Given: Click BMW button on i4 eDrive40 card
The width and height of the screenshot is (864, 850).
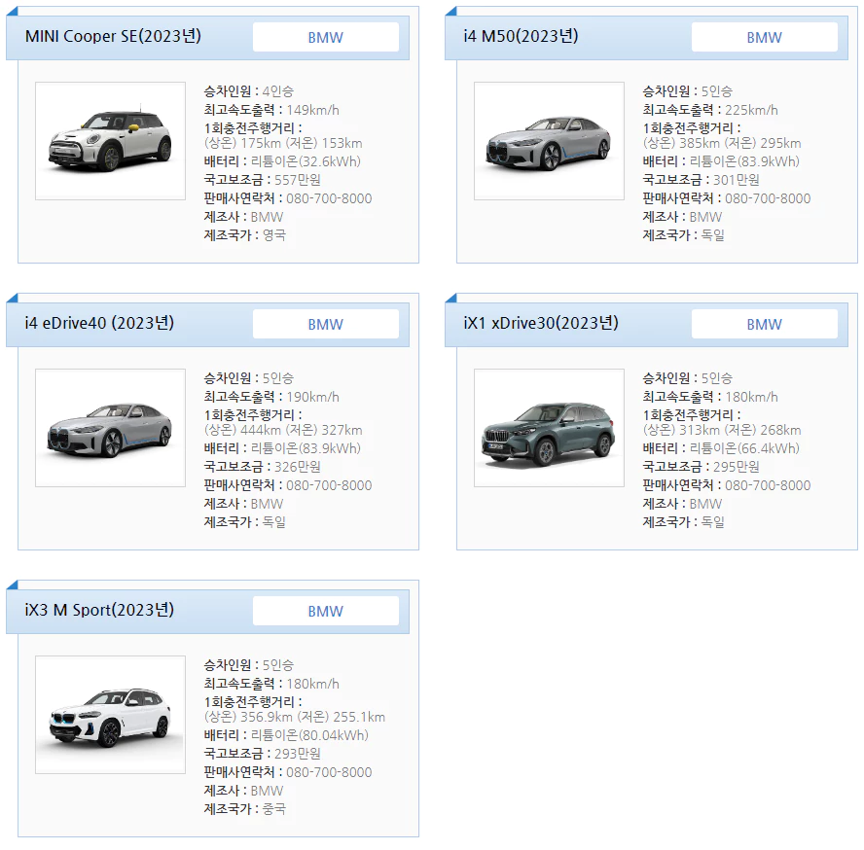Looking at the screenshot, I should click(326, 324).
